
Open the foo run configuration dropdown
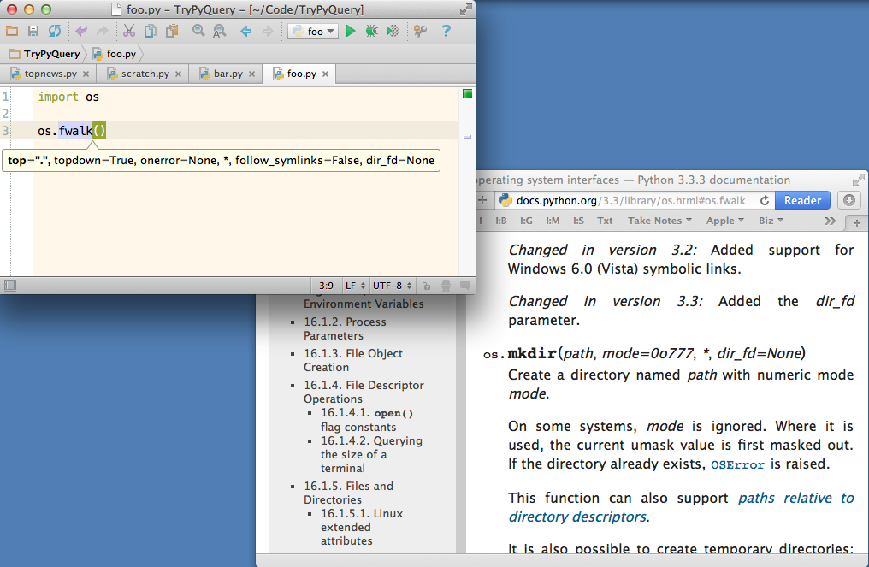click(x=313, y=32)
